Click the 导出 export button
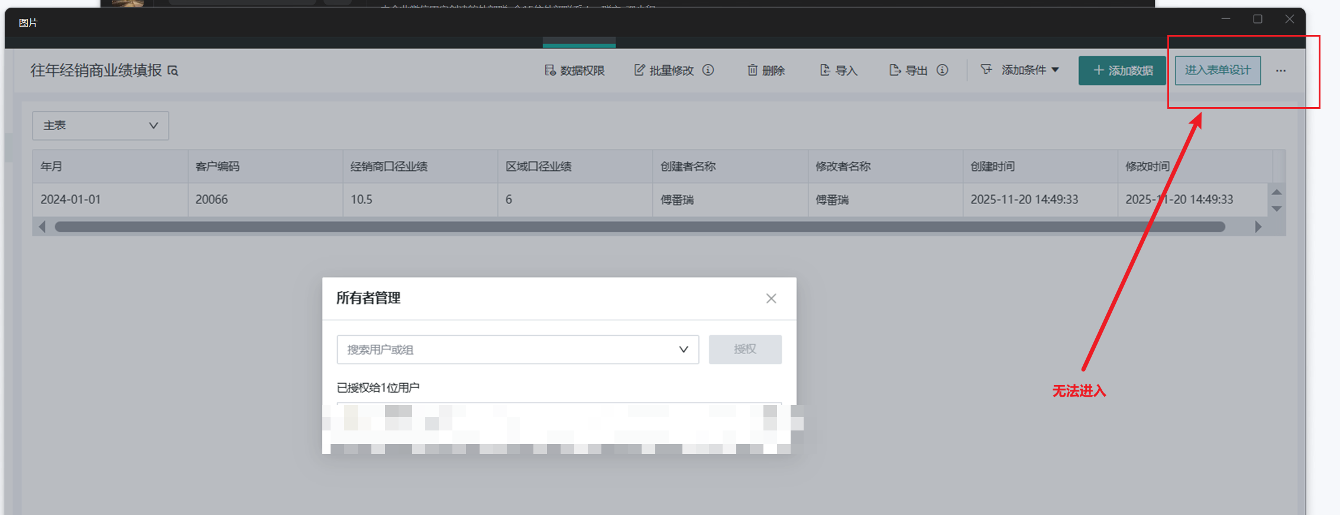The height and width of the screenshot is (515, 1340). pos(909,70)
